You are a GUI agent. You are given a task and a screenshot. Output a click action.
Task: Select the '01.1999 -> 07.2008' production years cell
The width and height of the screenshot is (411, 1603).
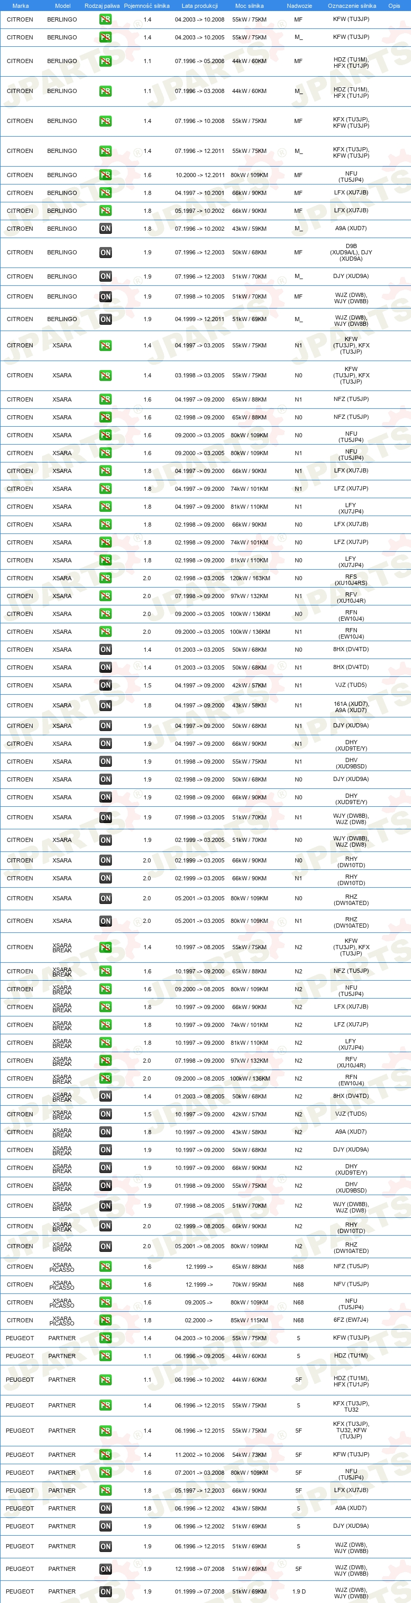coord(199,1592)
